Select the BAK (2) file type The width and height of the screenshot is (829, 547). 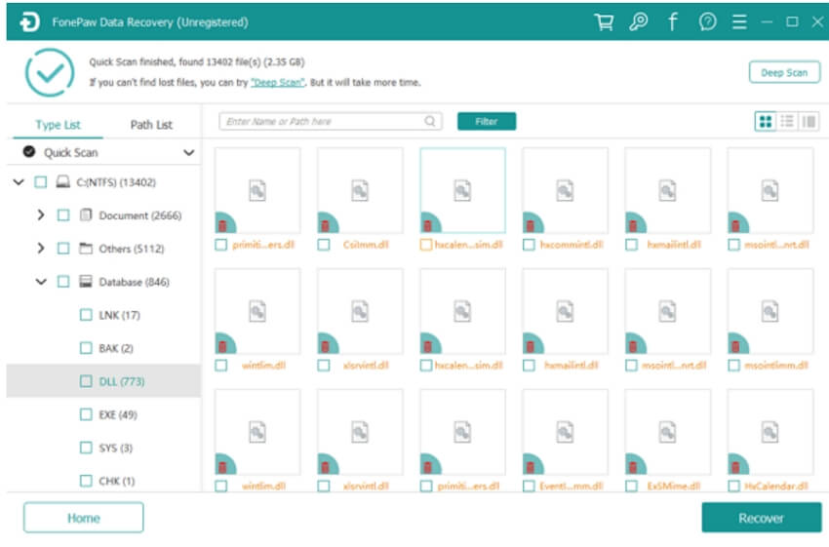116,348
